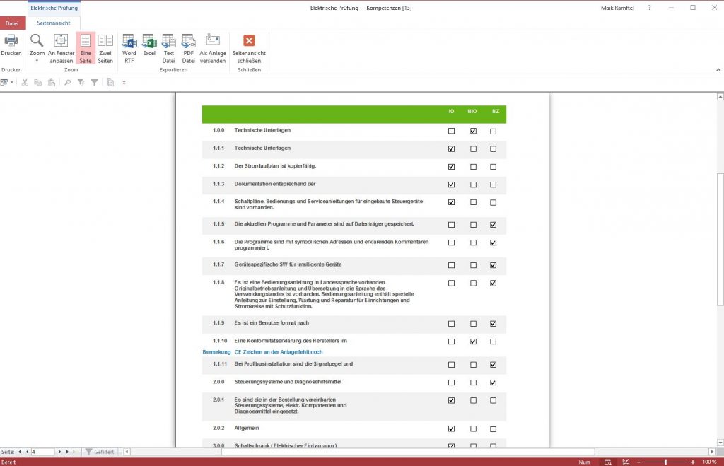Switch to print preview view in status bar

point(608,462)
